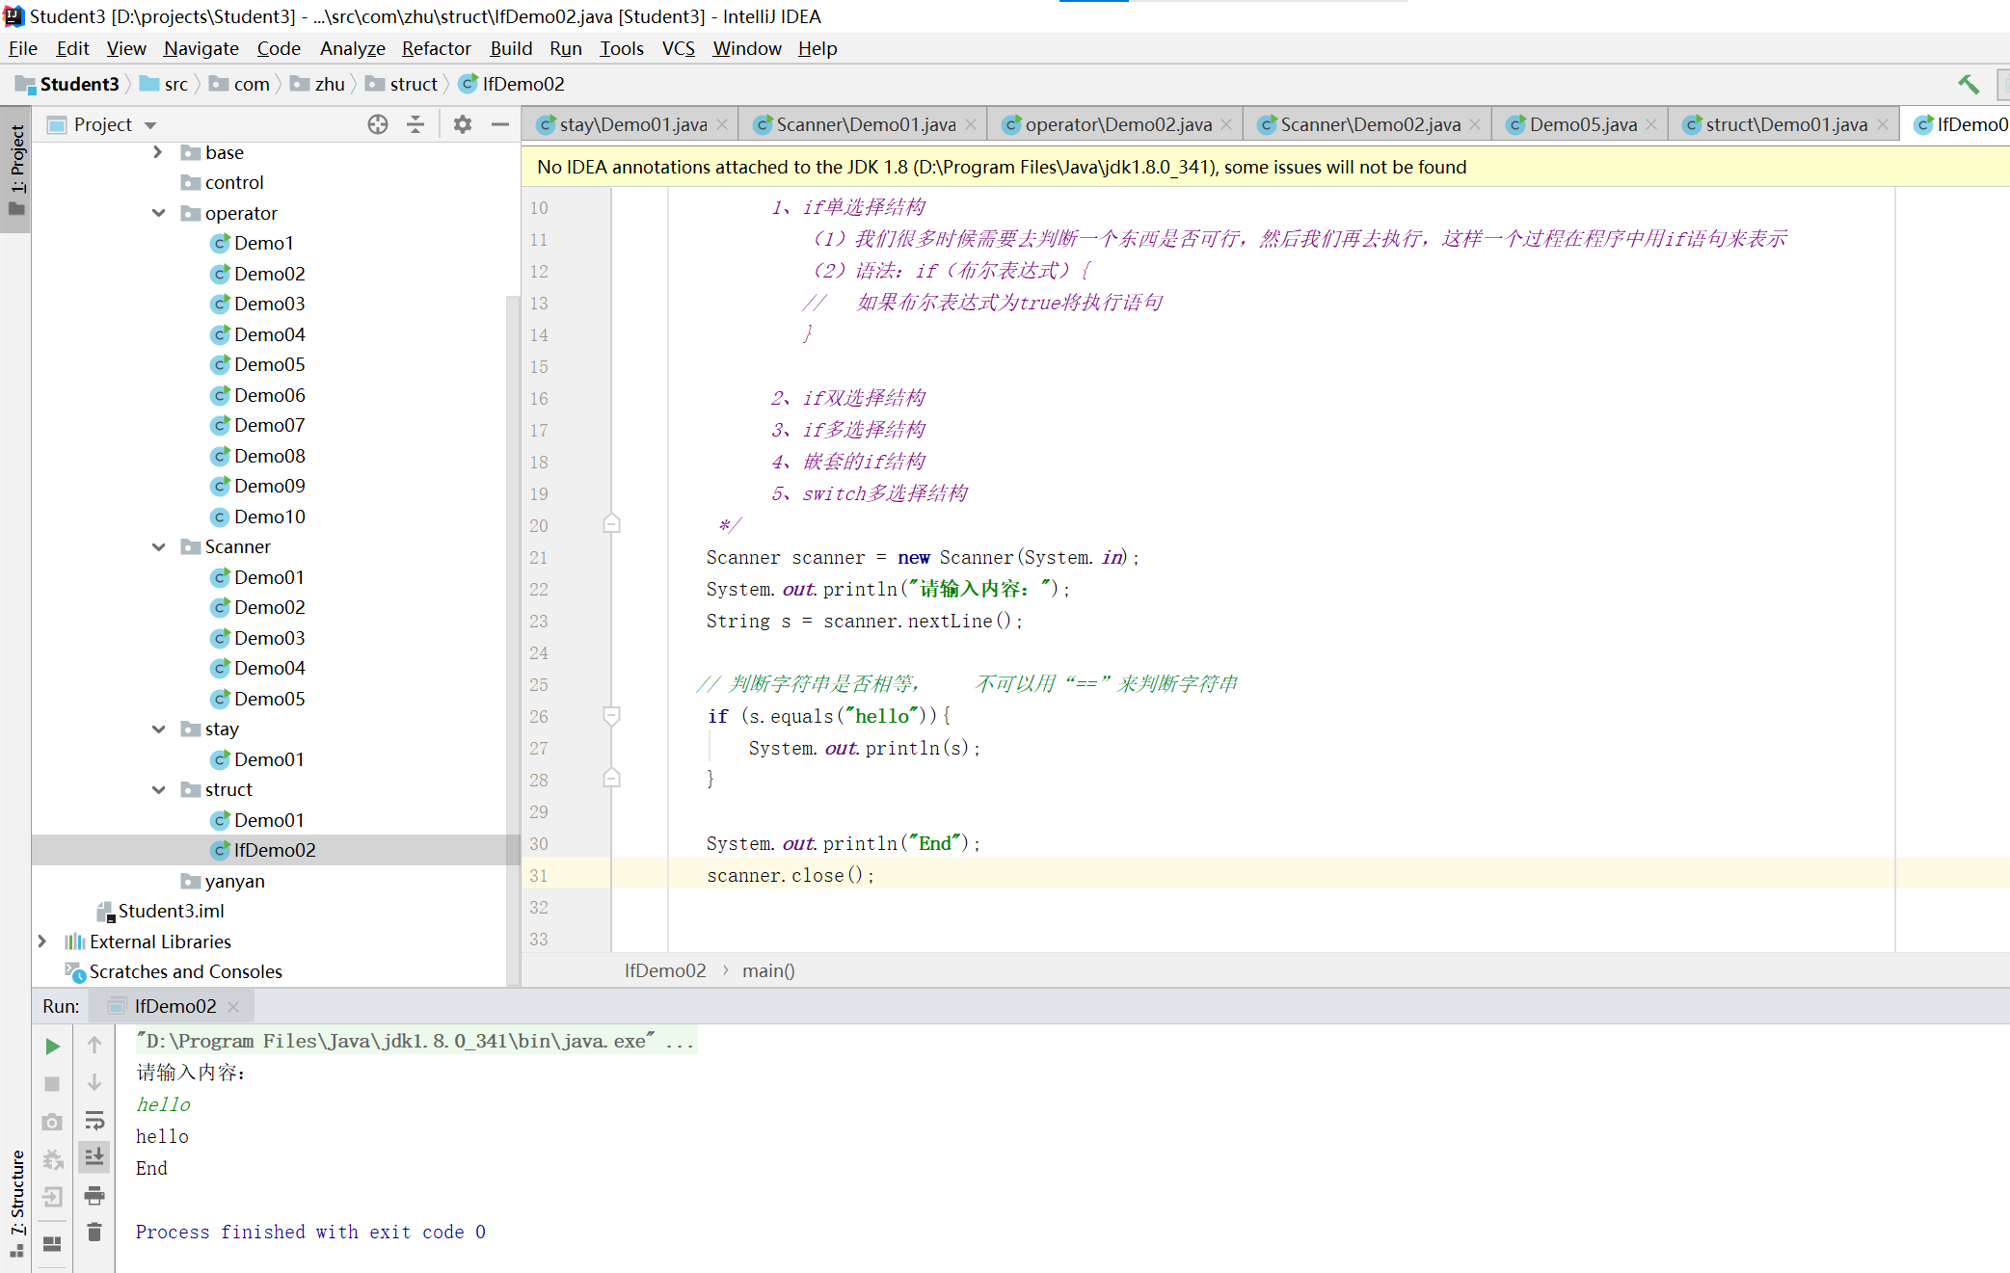Collapse the operator folder in the tree
Image resolution: width=2010 pixels, height=1273 pixels.
(159, 213)
